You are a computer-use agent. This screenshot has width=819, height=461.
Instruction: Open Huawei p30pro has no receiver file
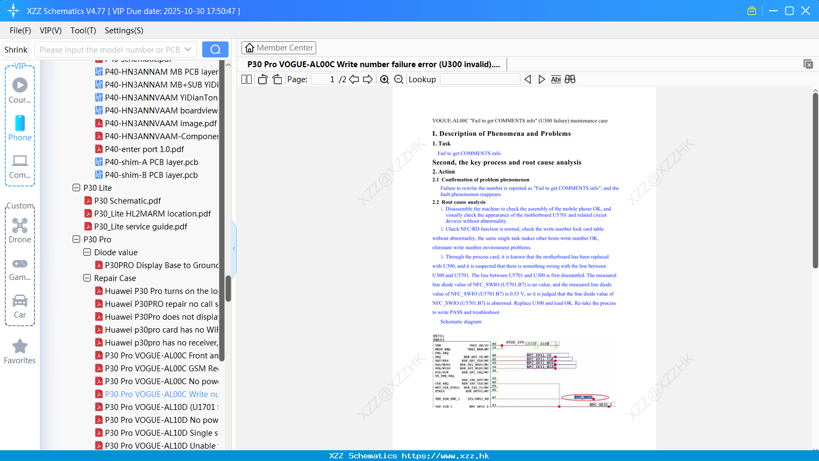tap(156, 342)
